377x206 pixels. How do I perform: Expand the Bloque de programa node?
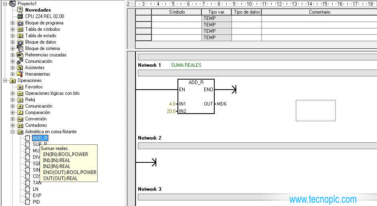pyautogui.click(x=13, y=23)
